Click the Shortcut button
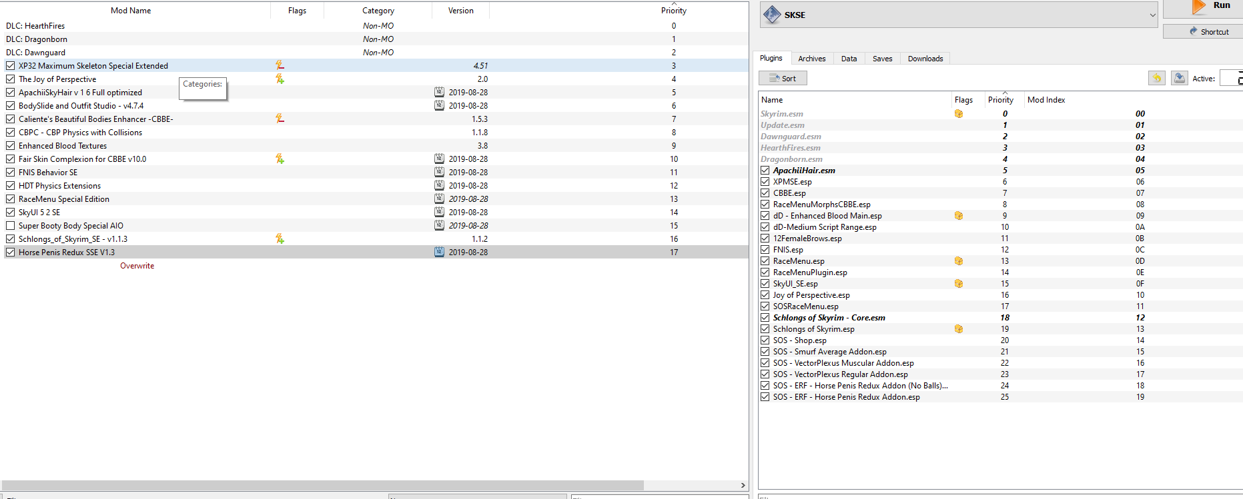1243x499 pixels. [x=1203, y=31]
